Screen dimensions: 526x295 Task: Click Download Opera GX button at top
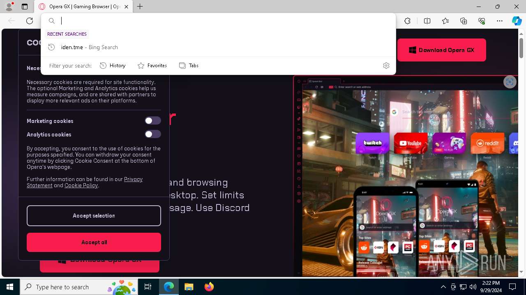[x=442, y=50]
